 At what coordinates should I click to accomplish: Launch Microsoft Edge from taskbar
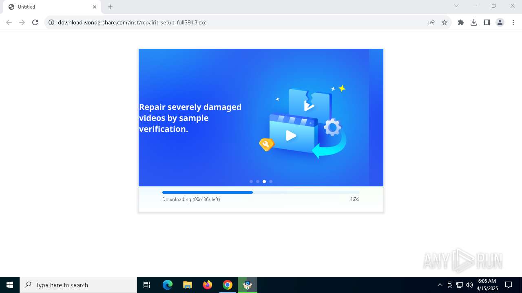(168, 285)
